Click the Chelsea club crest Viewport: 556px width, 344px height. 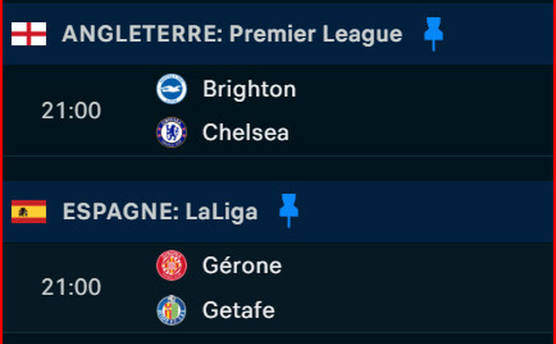pyautogui.click(x=171, y=132)
